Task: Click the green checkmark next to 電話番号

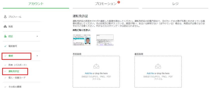Action: [5, 46]
